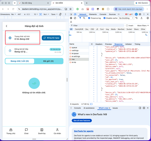Toggle the Invert checkbox
The height and width of the screenshot is (141, 151).
(x=127, y=26)
